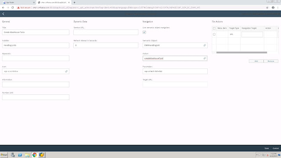Click the Navigation Target column header
The width and height of the screenshot is (281, 158).
pyautogui.click(x=252, y=28)
